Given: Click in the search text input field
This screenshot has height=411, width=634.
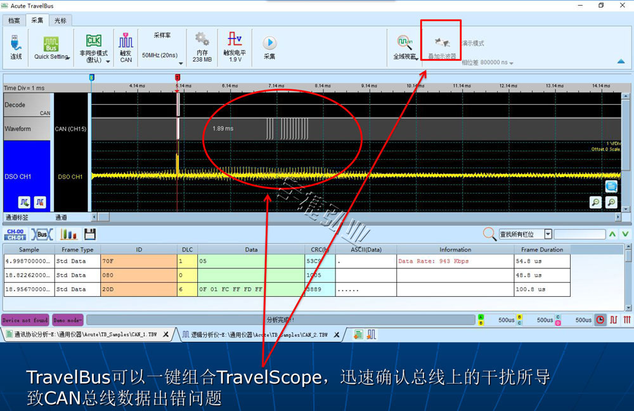Looking at the screenshot, I should click(x=579, y=234).
